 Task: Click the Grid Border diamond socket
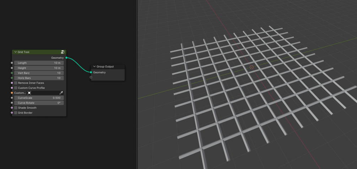click(x=12, y=112)
